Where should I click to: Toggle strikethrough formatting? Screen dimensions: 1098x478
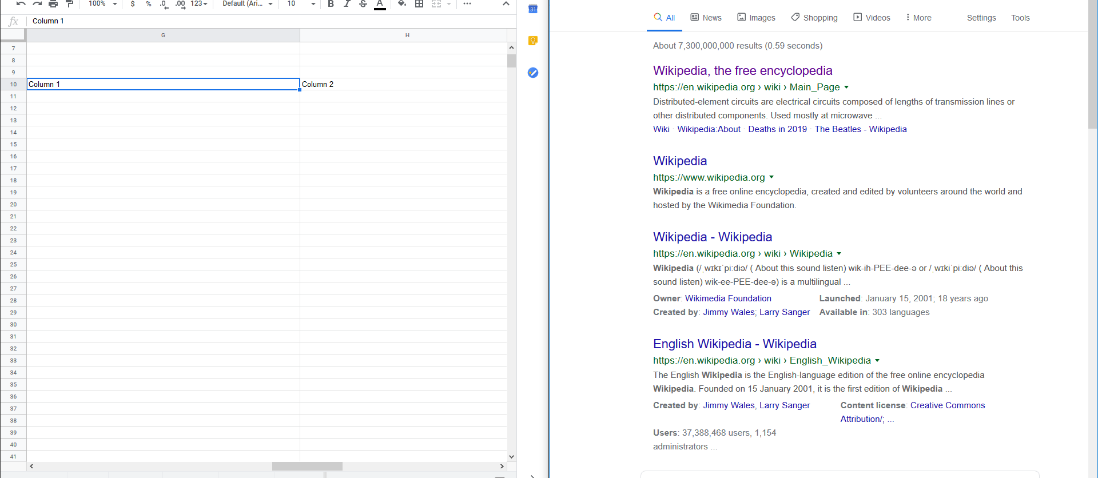pos(363,3)
